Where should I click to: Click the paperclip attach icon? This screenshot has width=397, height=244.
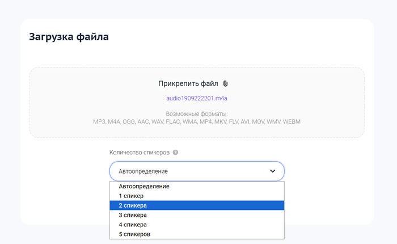pos(225,83)
